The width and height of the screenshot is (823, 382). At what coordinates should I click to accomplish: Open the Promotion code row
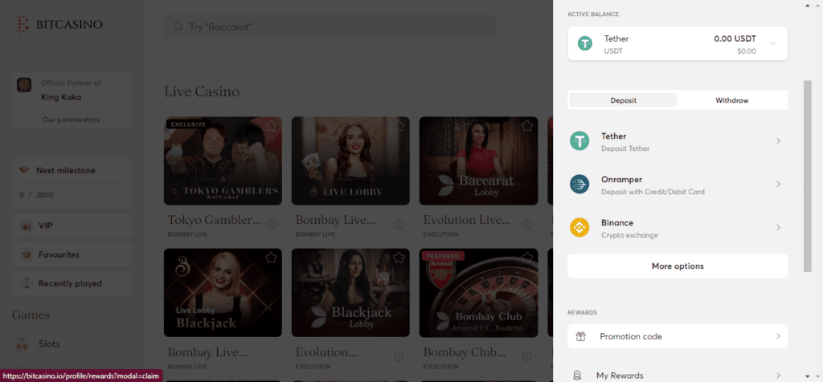678,336
